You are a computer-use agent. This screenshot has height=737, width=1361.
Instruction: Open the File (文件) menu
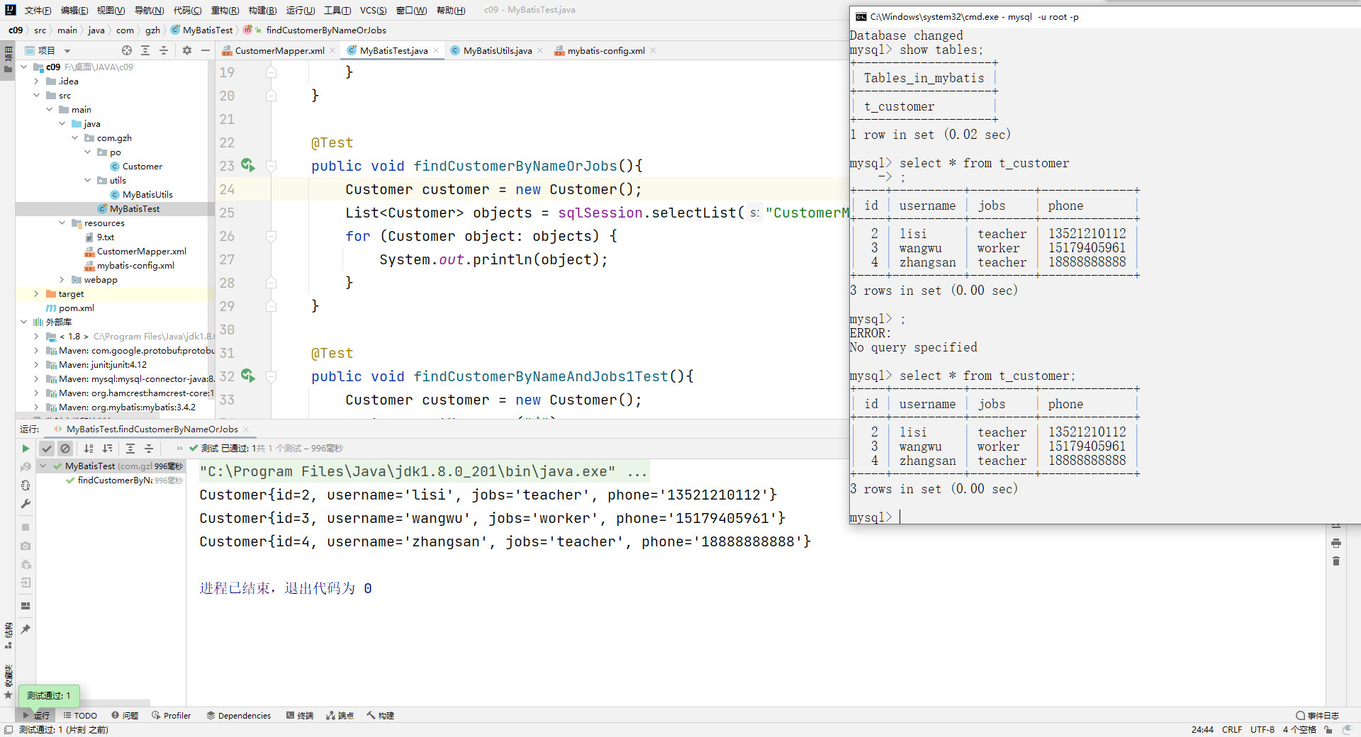click(x=38, y=10)
